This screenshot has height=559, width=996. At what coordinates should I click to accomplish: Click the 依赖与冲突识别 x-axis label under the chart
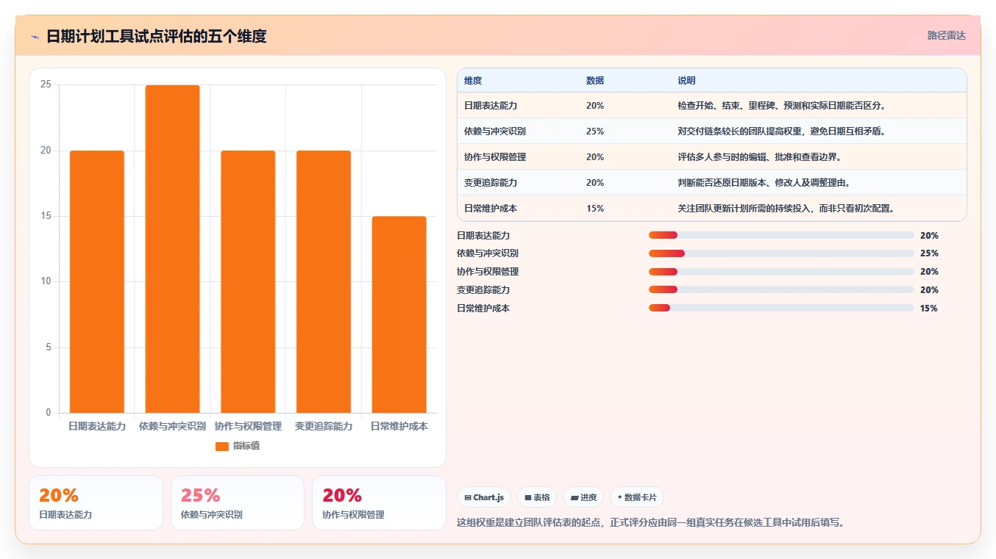coord(172,426)
